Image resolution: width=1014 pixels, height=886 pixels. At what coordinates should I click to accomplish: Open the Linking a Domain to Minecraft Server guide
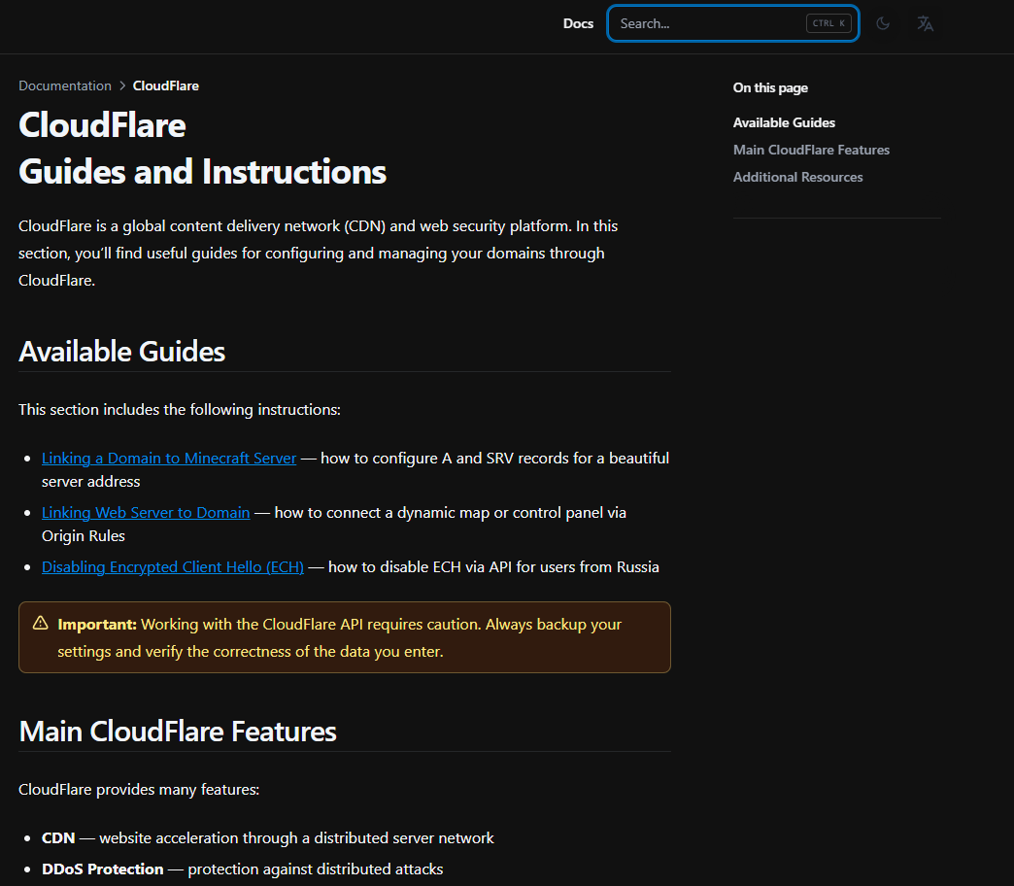[168, 458]
